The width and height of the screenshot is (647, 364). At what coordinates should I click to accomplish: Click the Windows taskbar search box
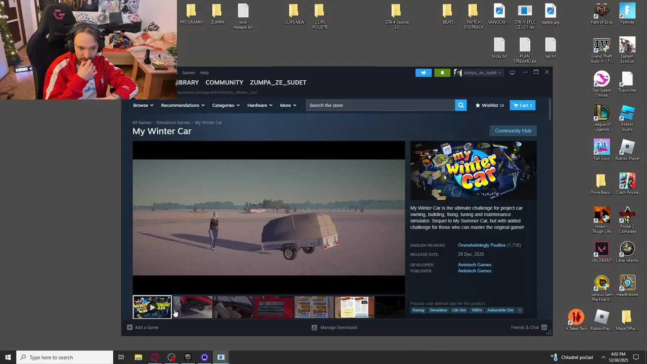[x=65, y=357]
